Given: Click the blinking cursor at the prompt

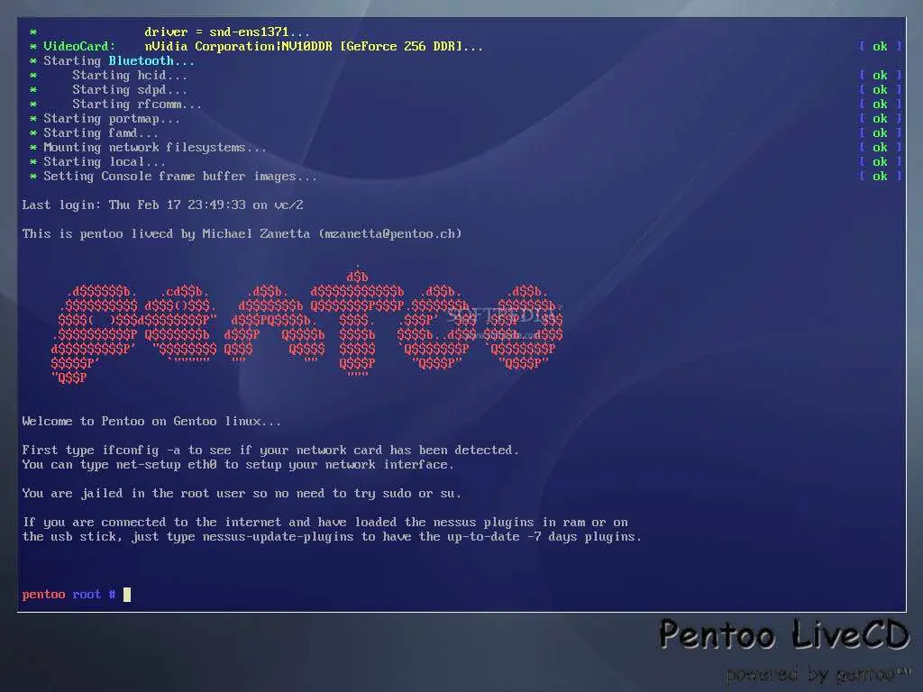Looking at the screenshot, I should [126, 595].
